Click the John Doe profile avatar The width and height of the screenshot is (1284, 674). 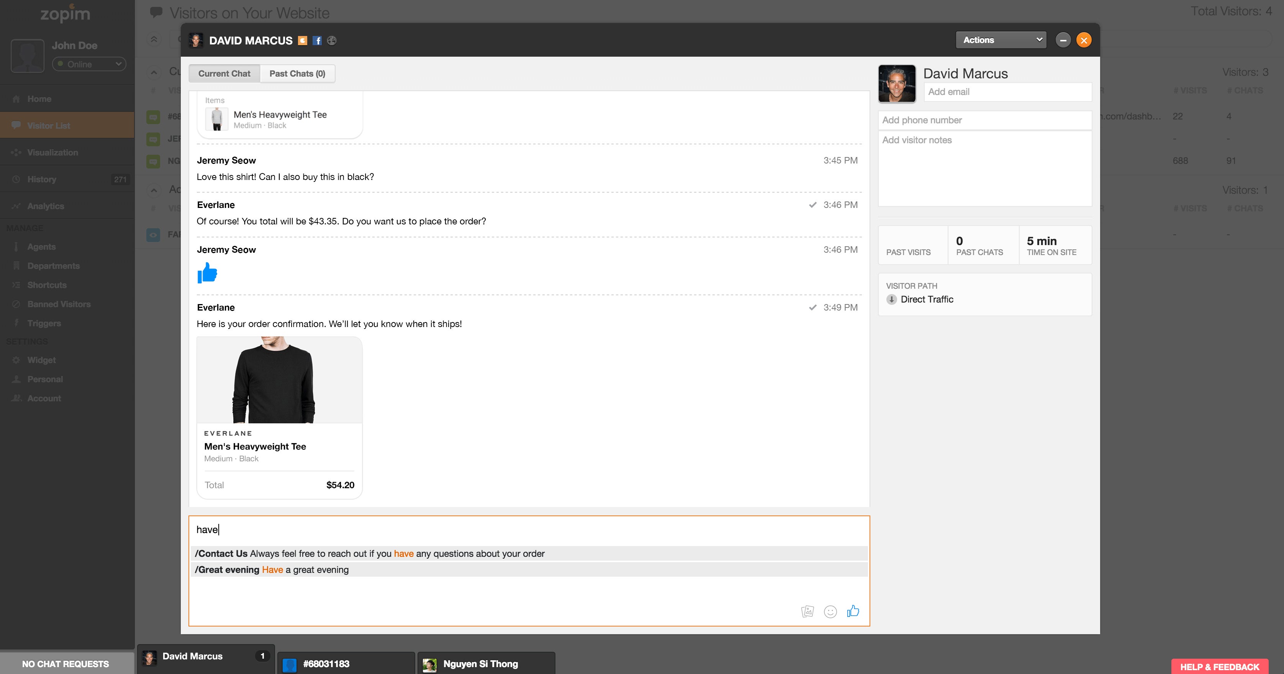click(28, 56)
